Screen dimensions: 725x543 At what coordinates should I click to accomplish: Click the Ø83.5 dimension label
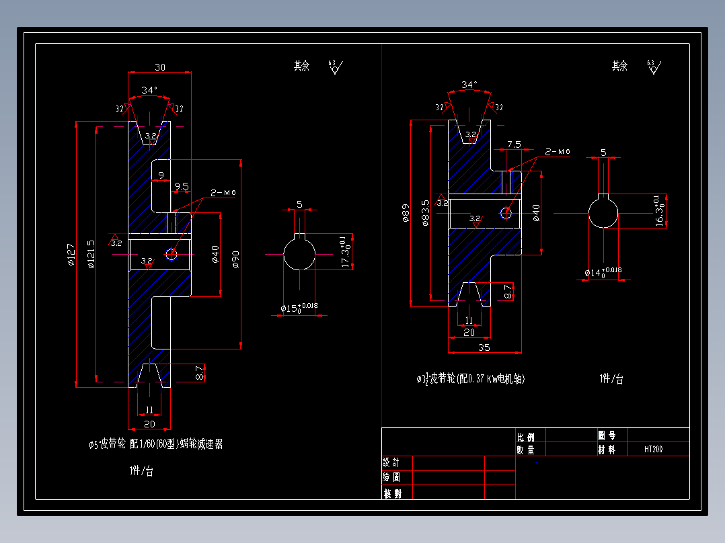pyautogui.click(x=425, y=213)
